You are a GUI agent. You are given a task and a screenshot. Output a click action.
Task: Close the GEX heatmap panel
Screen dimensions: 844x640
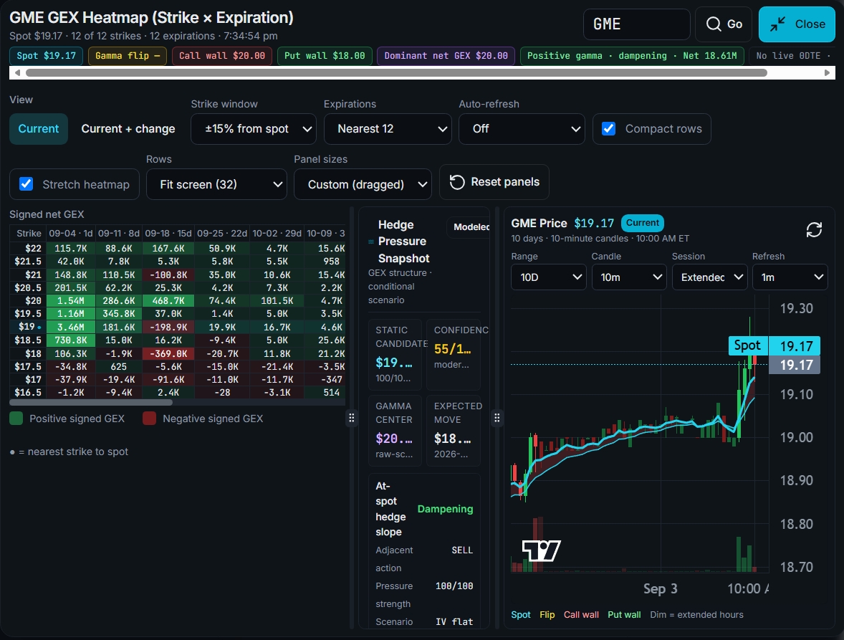pos(797,24)
